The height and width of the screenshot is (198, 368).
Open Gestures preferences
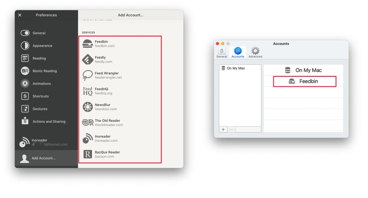coord(46,109)
